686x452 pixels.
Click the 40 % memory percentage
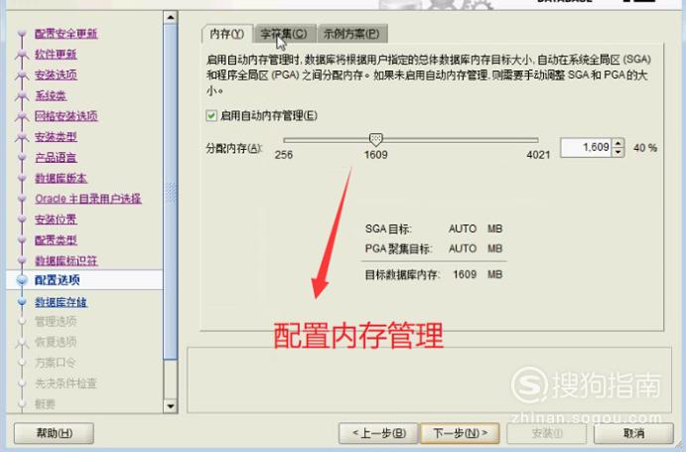point(645,148)
